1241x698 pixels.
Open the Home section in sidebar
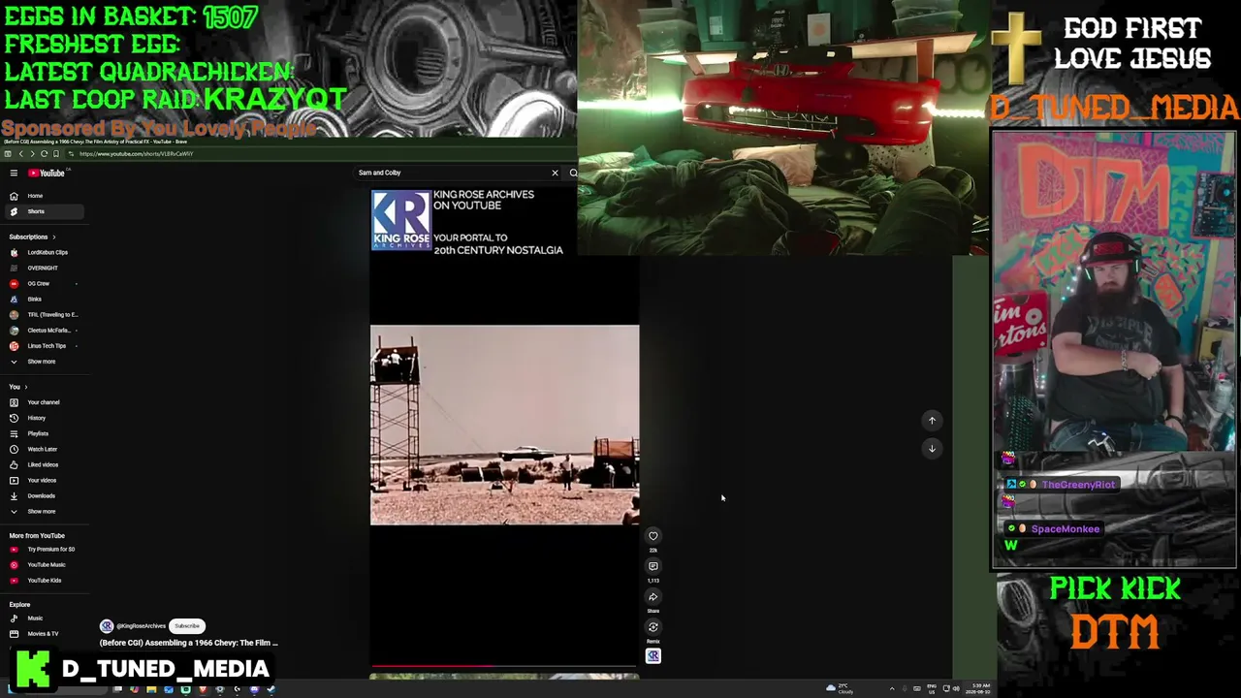coord(45,196)
